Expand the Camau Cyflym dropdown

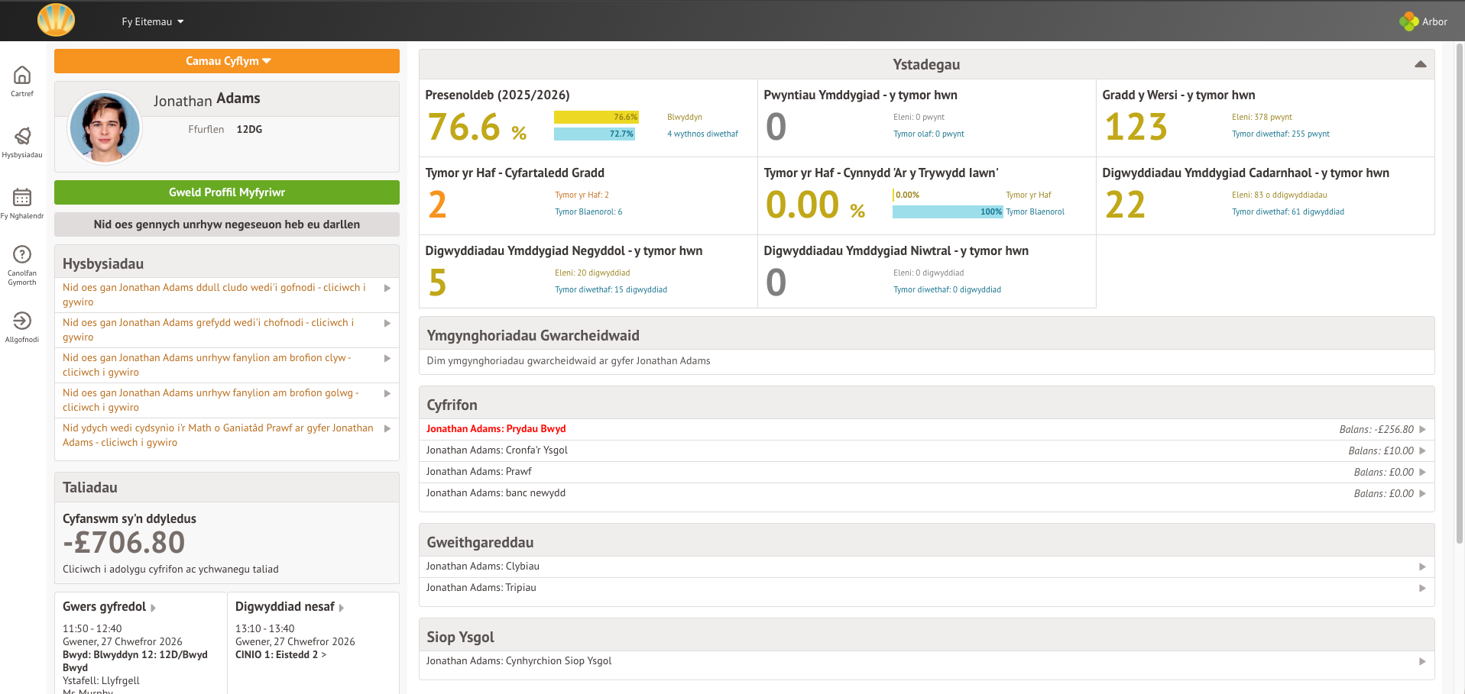pos(227,61)
